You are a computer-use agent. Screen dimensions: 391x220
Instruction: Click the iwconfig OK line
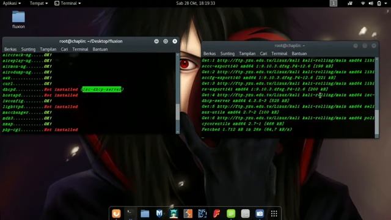coord(27,101)
